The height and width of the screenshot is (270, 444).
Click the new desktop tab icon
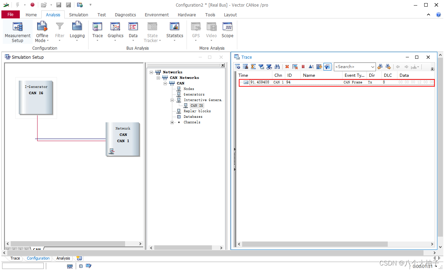tap(79, 258)
